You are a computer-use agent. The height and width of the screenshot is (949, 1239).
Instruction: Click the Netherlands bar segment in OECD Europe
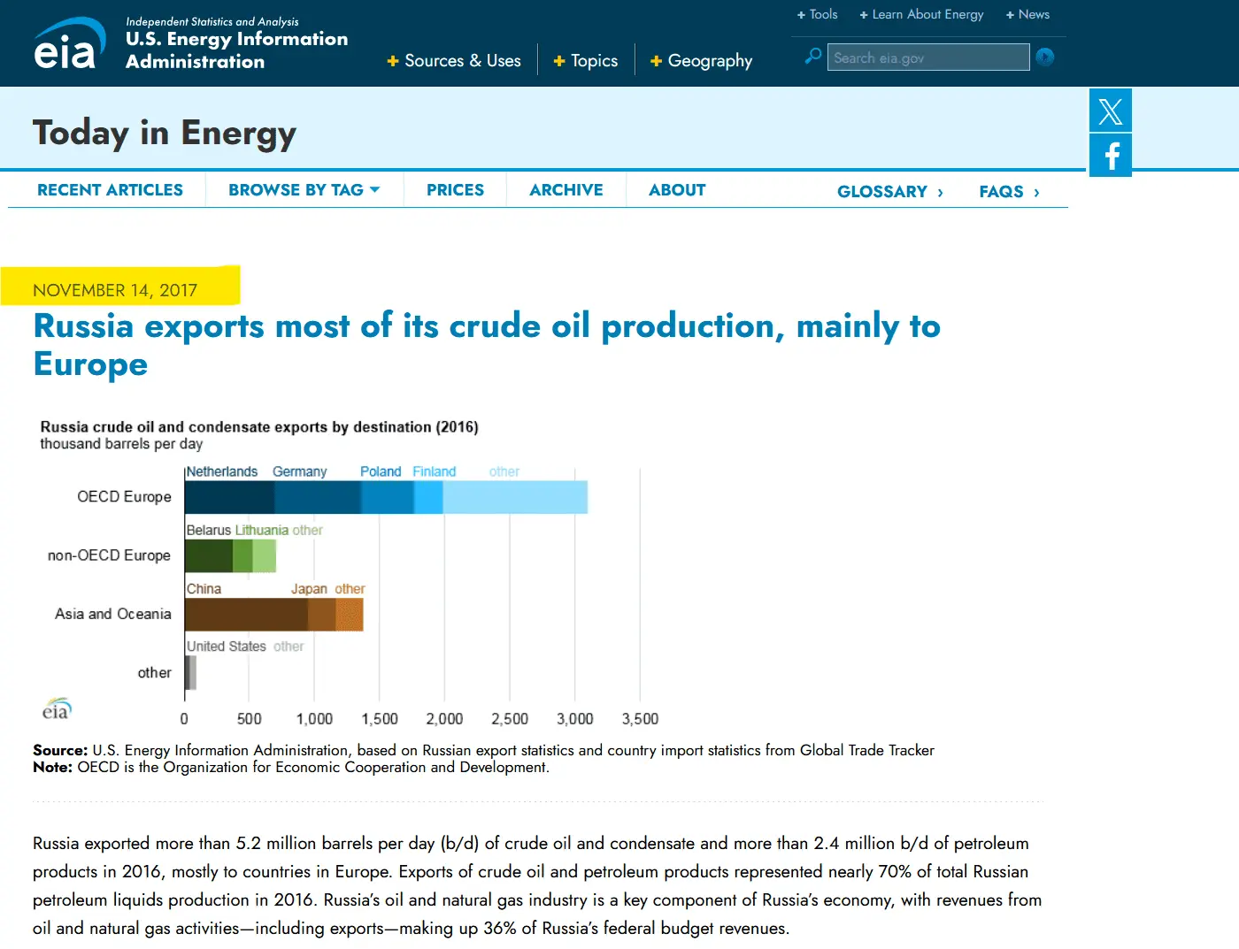(229, 497)
